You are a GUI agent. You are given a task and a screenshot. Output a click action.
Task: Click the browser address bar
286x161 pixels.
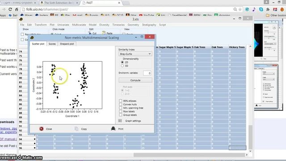128,9
